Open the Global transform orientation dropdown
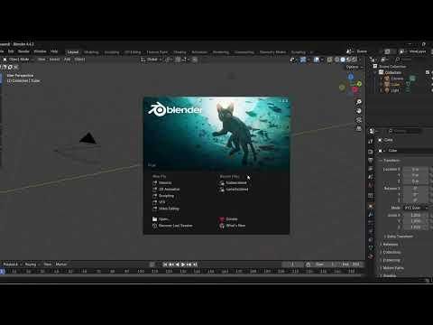 pos(152,60)
